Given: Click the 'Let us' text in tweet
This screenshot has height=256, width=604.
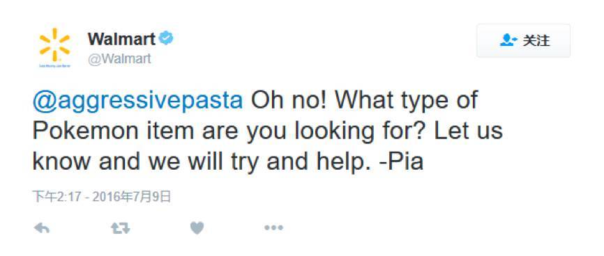Looking at the screenshot, I should [469, 131].
